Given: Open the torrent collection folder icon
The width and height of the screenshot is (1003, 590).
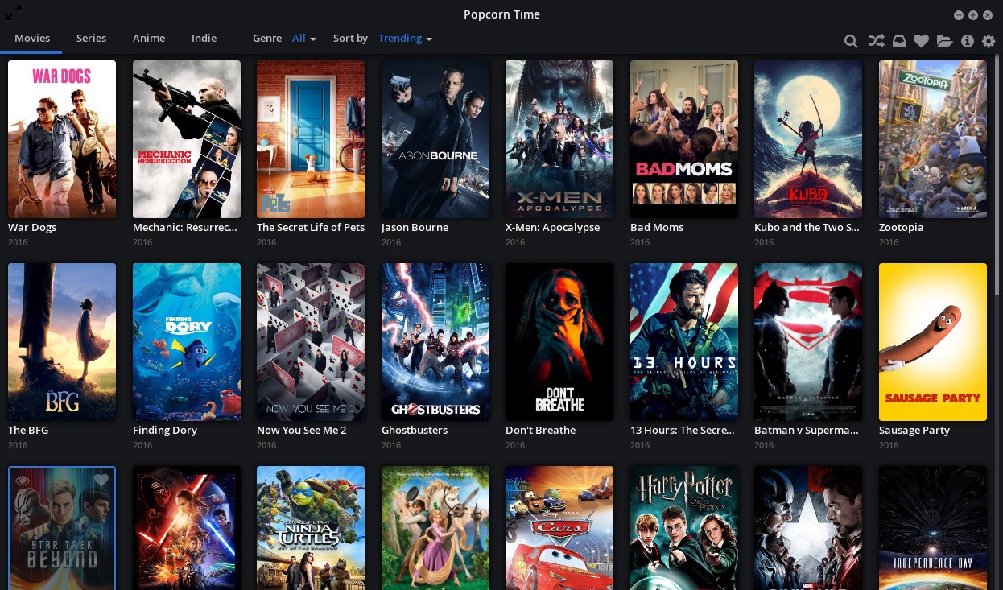Looking at the screenshot, I should (x=944, y=41).
